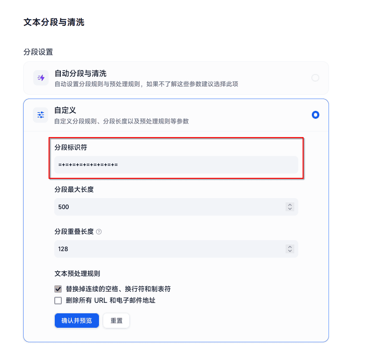Click the 自动分段与清洗 card title
The height and width of the screenshot is (358, 385).
(x=81, y=74)
